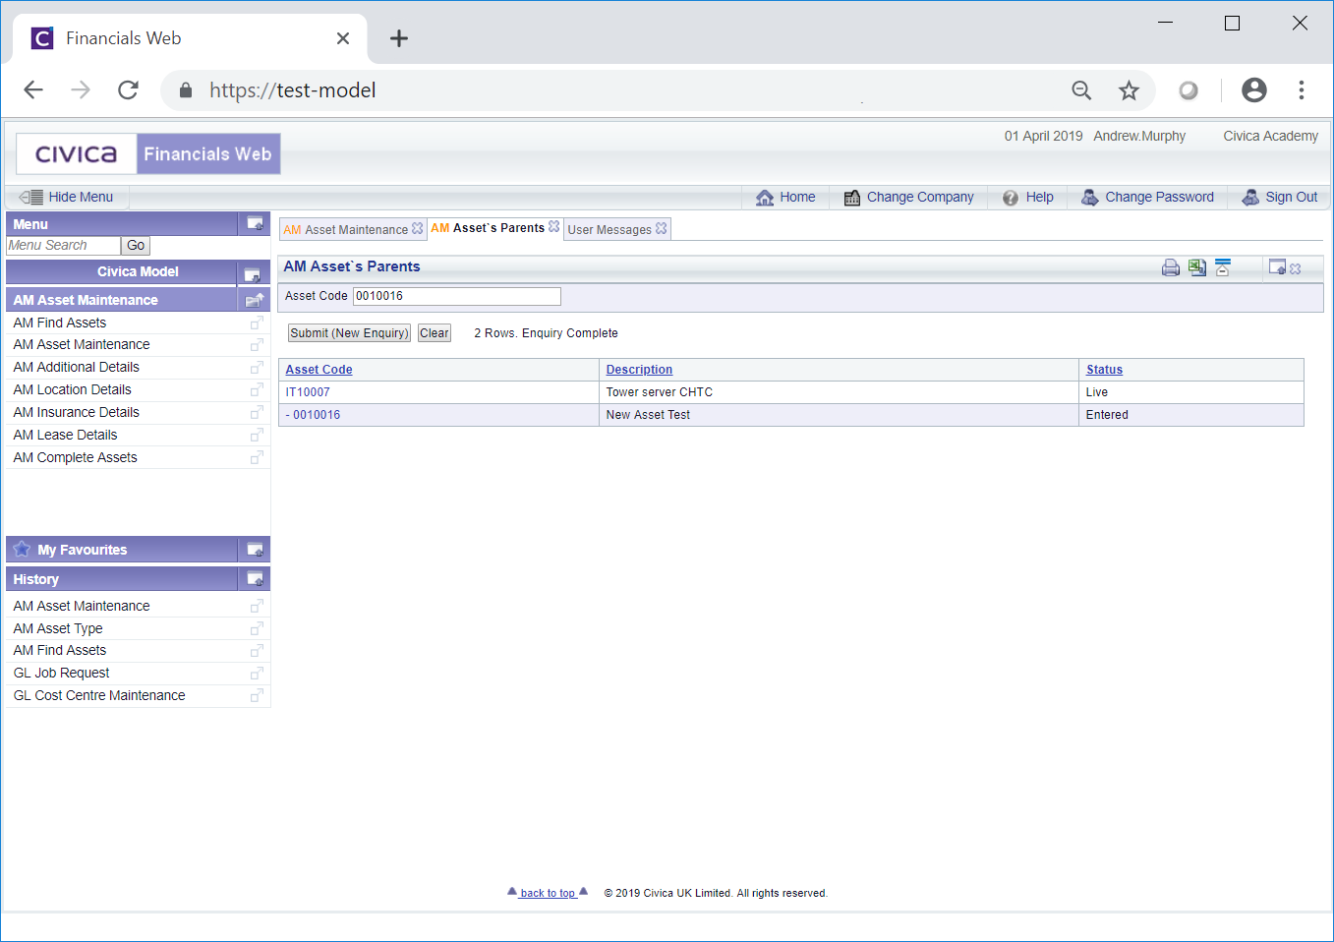The width and height of the screenshot is (1334, 942).
Task: Pop out AM Asset's Parents window icon
Action: point(1277,267)
